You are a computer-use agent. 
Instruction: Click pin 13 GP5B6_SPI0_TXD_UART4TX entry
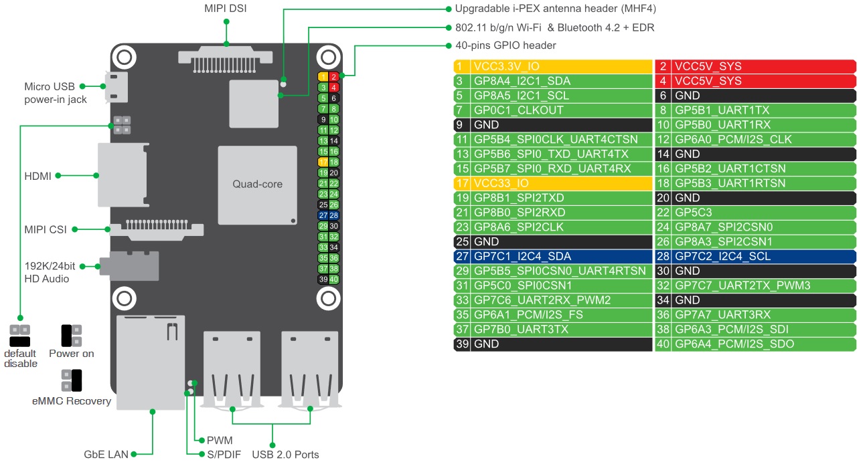coord(553,154)
